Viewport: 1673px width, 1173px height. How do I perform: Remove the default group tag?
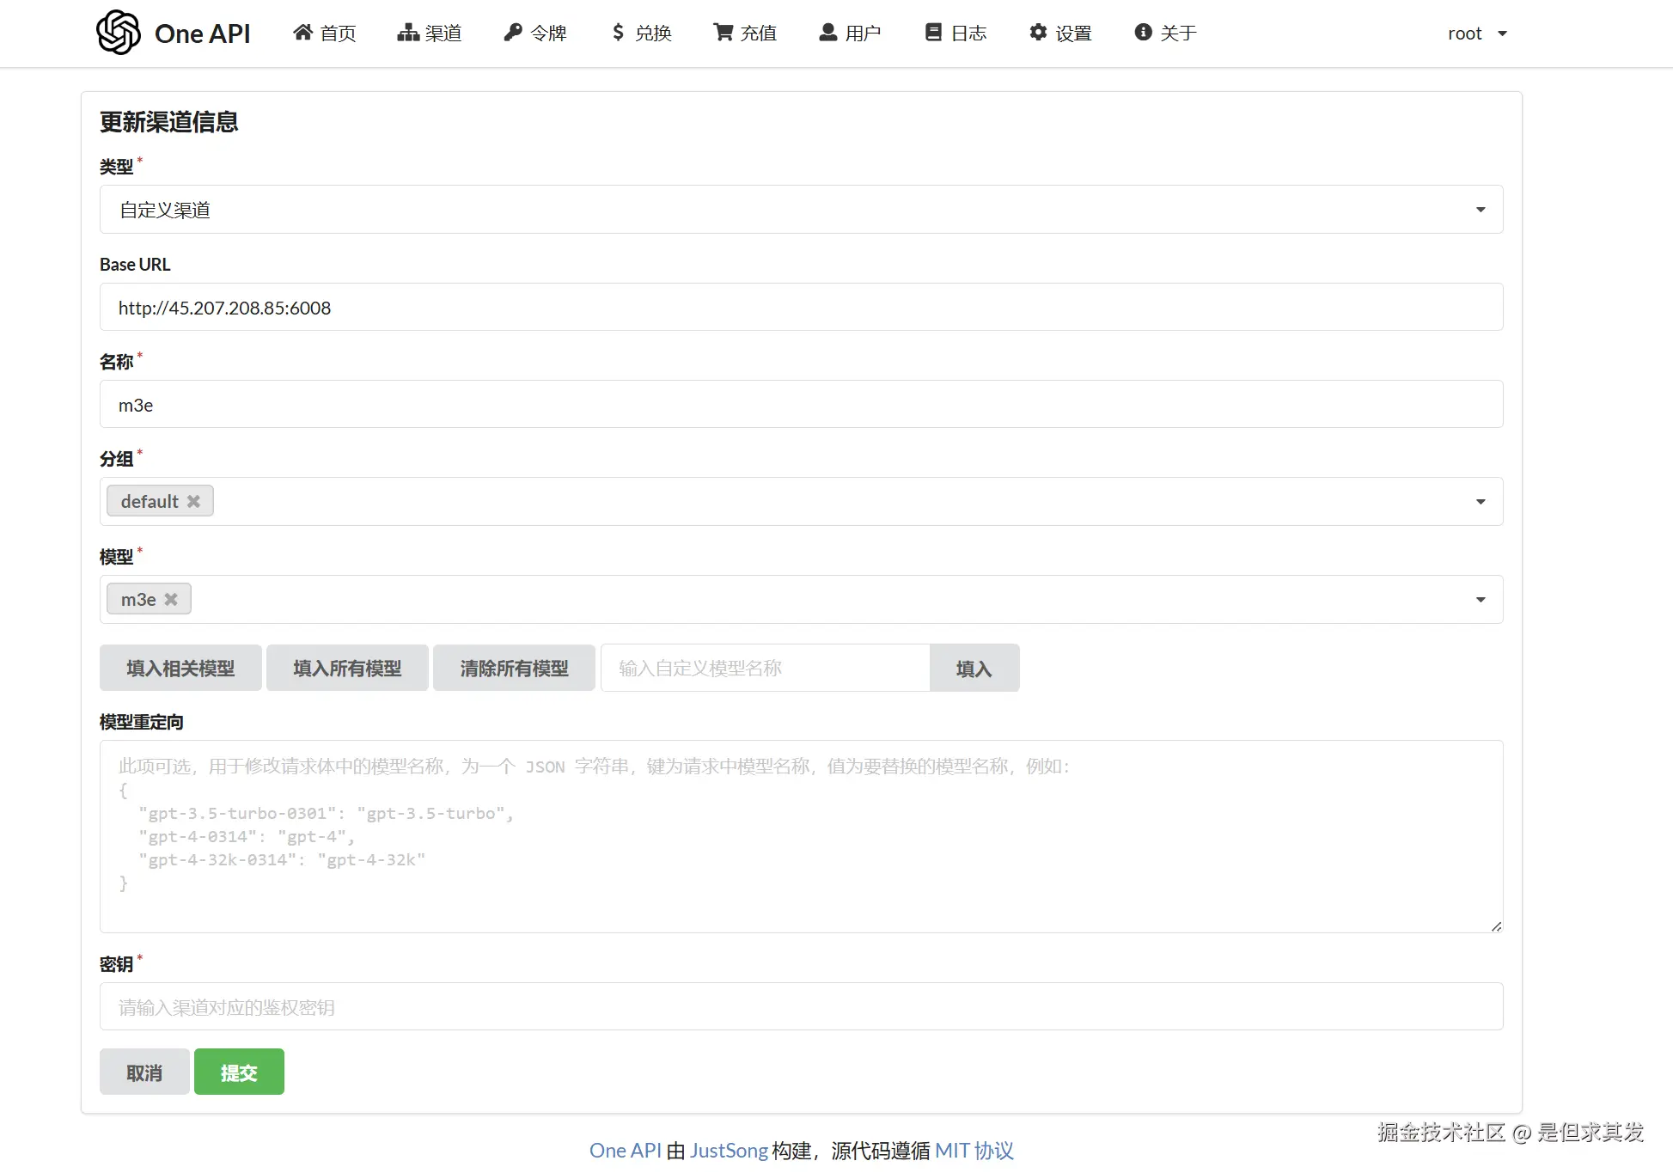(194, 501)
